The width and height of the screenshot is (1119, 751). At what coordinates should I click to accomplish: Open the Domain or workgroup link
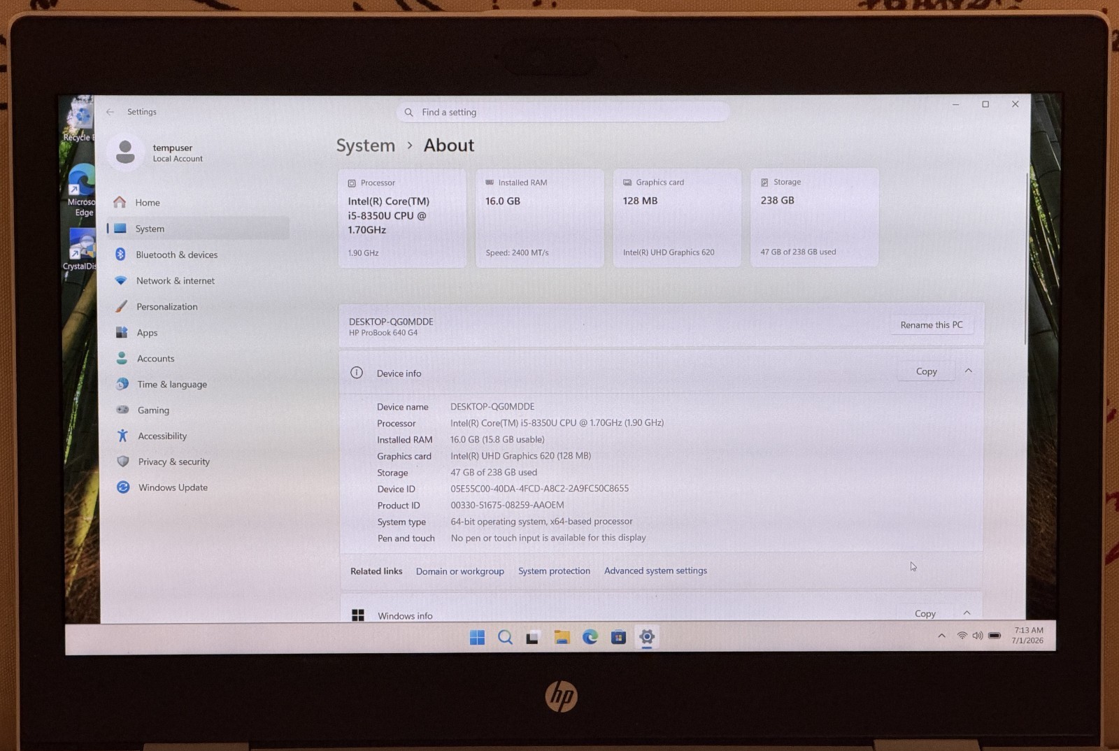pyautogui.click(x=460, y=571)
